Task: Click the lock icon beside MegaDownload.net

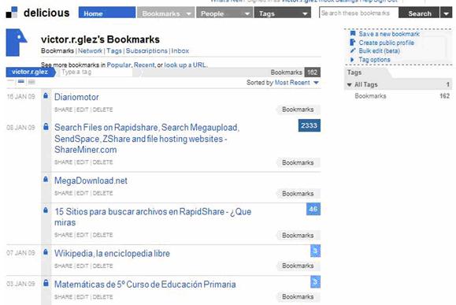Action: pos(46,179)
